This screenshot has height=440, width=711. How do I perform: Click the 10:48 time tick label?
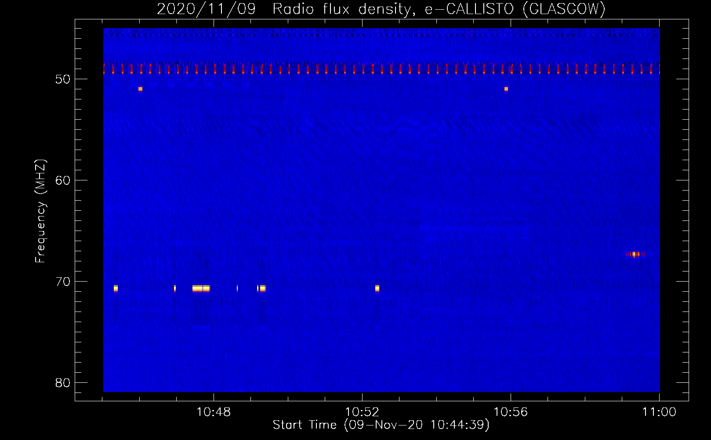(x=214, y=412)
